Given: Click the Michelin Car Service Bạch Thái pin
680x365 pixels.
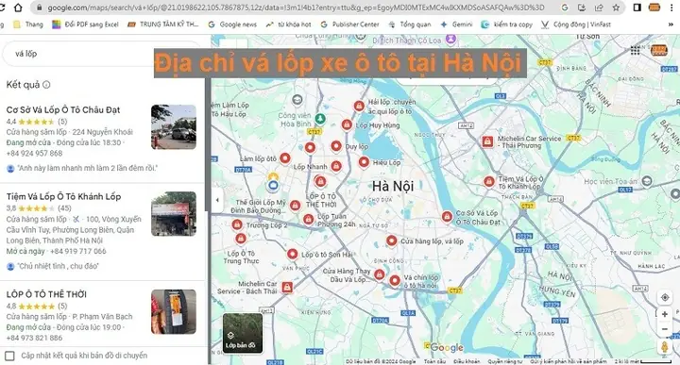Looking at the screenshot, I should [x=287, y=287].
